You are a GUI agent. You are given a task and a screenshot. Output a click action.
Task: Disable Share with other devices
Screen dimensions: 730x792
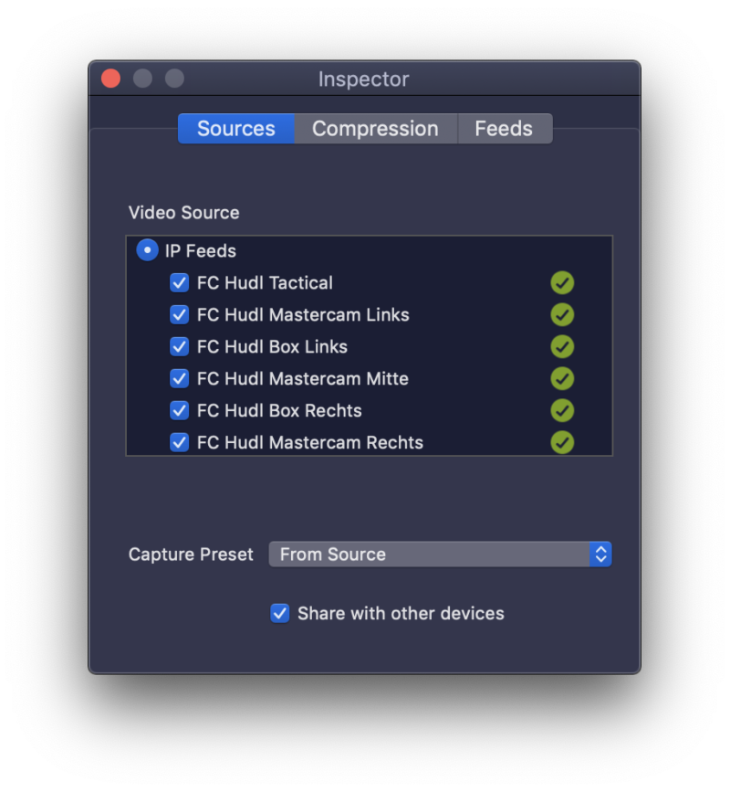coord(279,613)
